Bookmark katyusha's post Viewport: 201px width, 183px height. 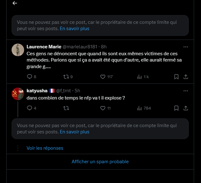(x=176, y=108)
